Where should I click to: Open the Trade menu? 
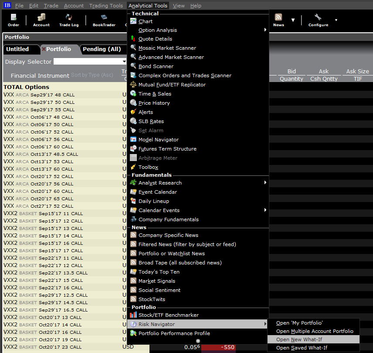(x=51, y=6)
